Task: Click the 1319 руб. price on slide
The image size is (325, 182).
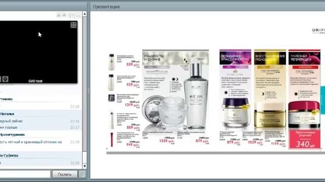Action: click(132, 105)
